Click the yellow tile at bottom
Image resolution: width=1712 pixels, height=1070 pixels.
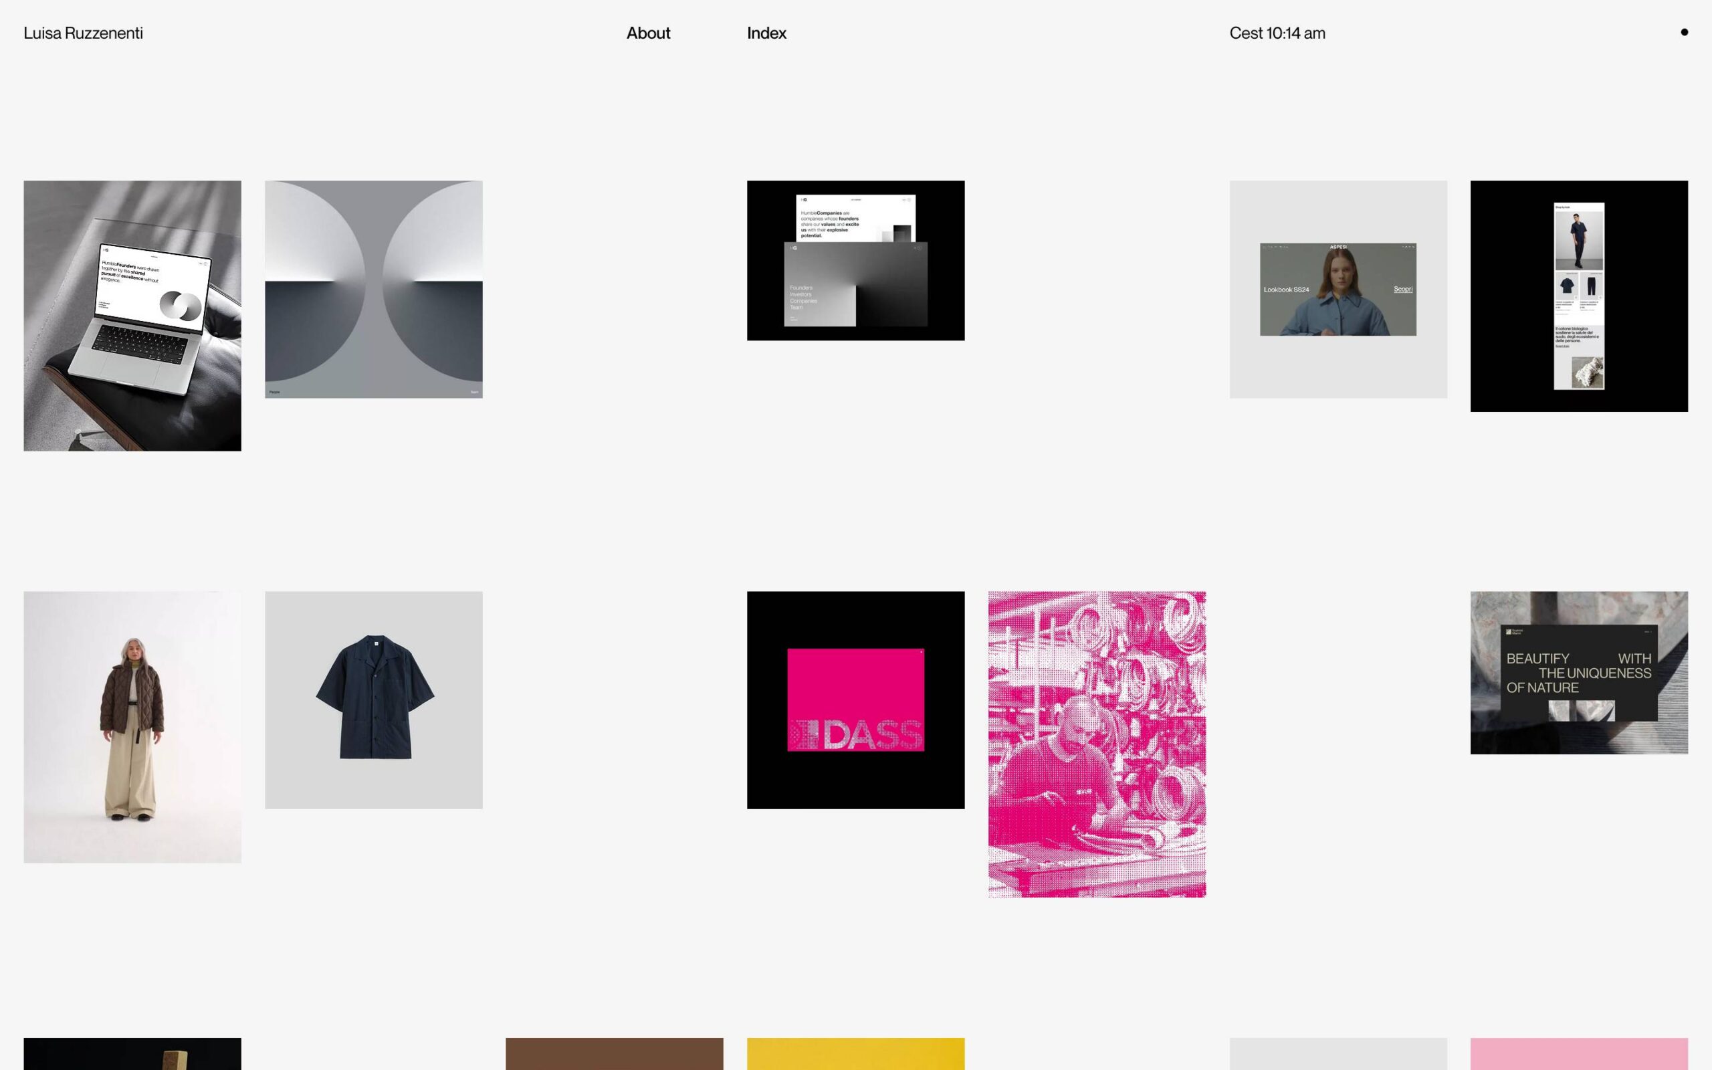(x=855, y=1054)
